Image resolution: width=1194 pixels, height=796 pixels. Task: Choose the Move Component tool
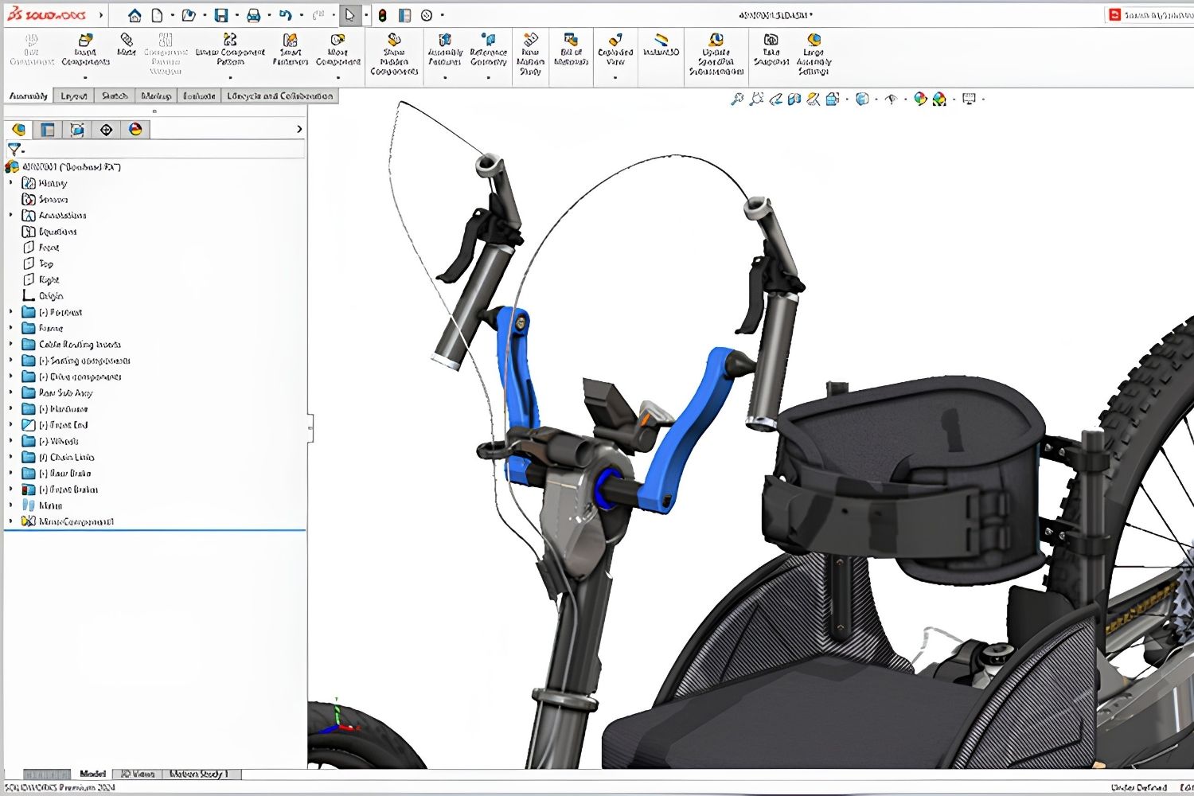click(x=338, y=51)
